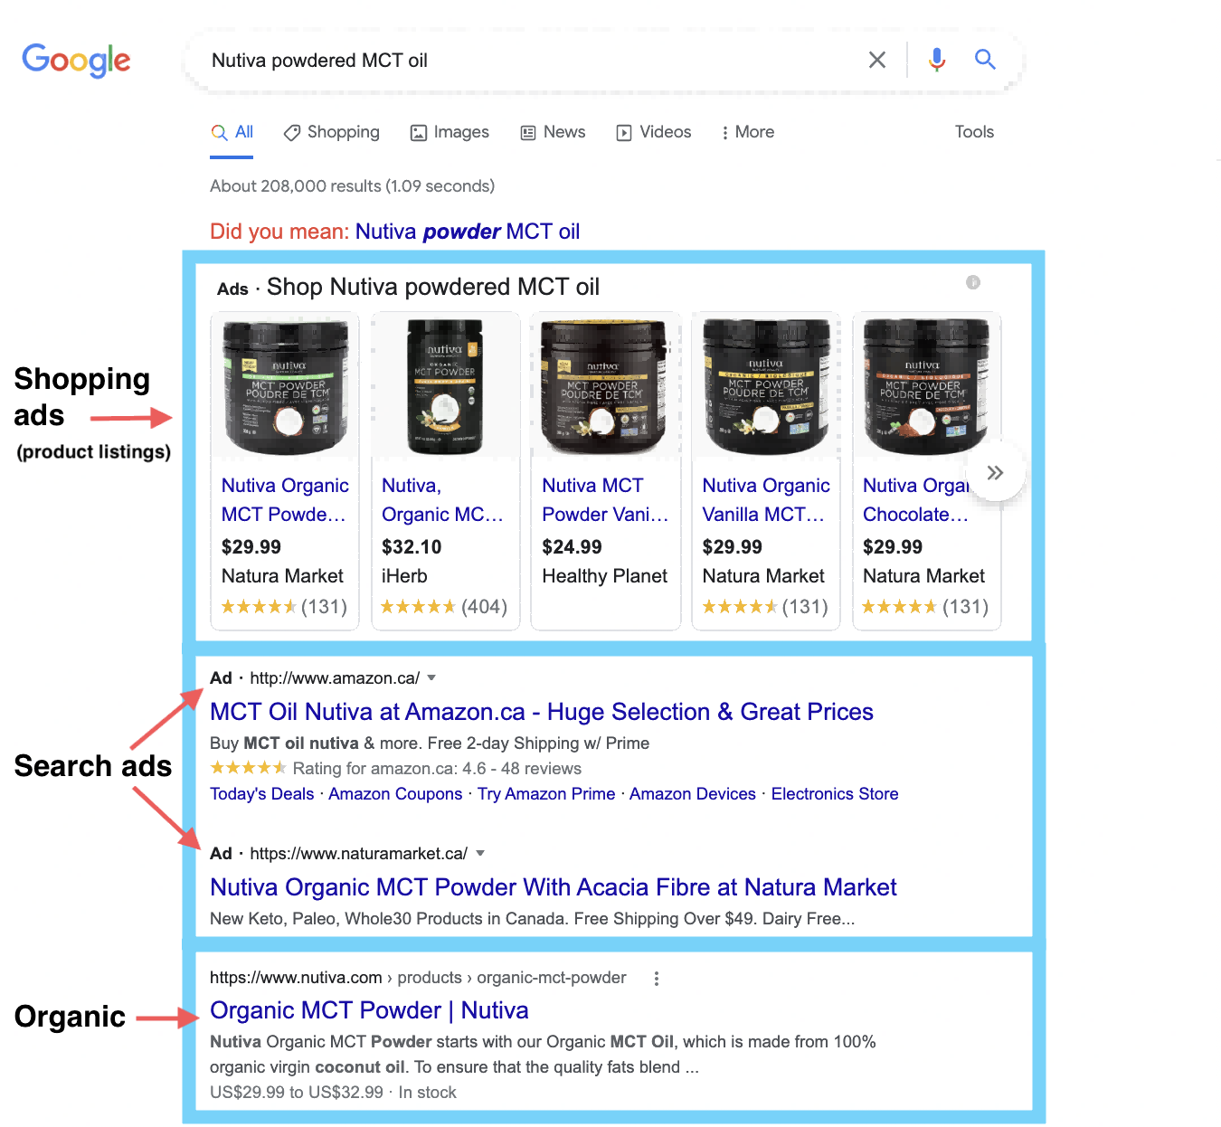Click the $24.99 price

(x=572, y=547)
